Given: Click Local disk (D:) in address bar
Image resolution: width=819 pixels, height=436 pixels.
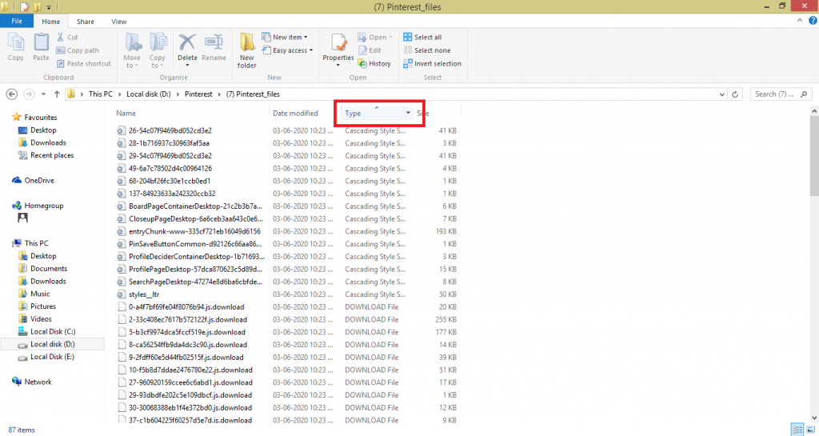Looking at the screenshot, I should click(x=148, y=94).
